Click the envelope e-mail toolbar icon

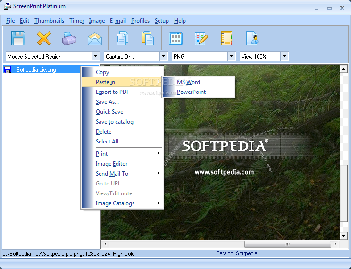[x=95, y=39]
